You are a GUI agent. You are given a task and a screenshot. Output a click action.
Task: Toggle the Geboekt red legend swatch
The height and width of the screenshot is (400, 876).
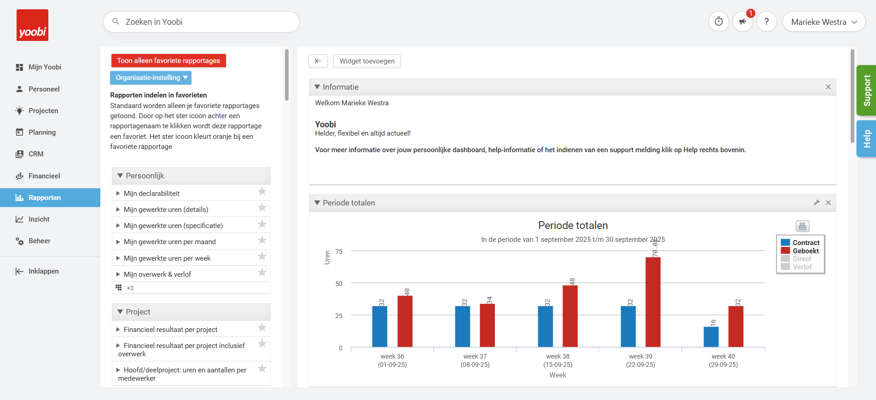(x=785, y=251)
